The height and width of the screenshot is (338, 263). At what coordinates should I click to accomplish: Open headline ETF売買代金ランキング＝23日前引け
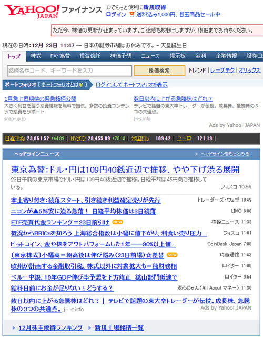click(60, 222)
